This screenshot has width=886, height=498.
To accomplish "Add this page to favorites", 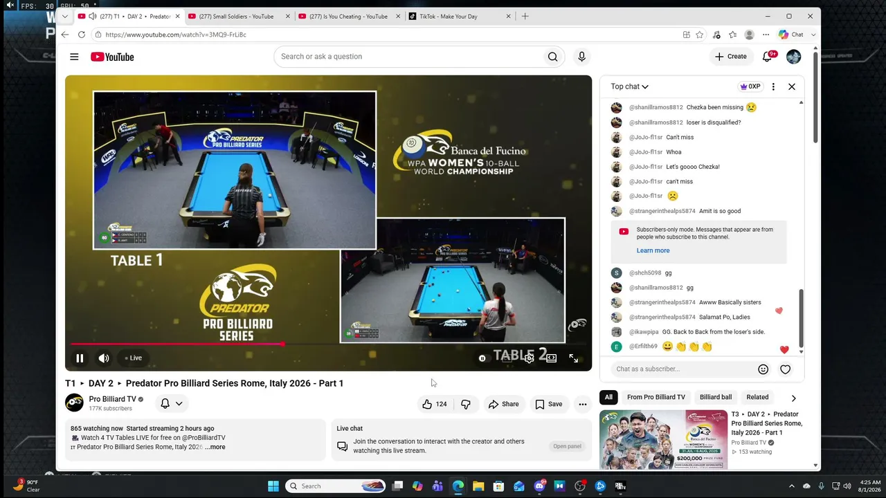I will [700, 35].
